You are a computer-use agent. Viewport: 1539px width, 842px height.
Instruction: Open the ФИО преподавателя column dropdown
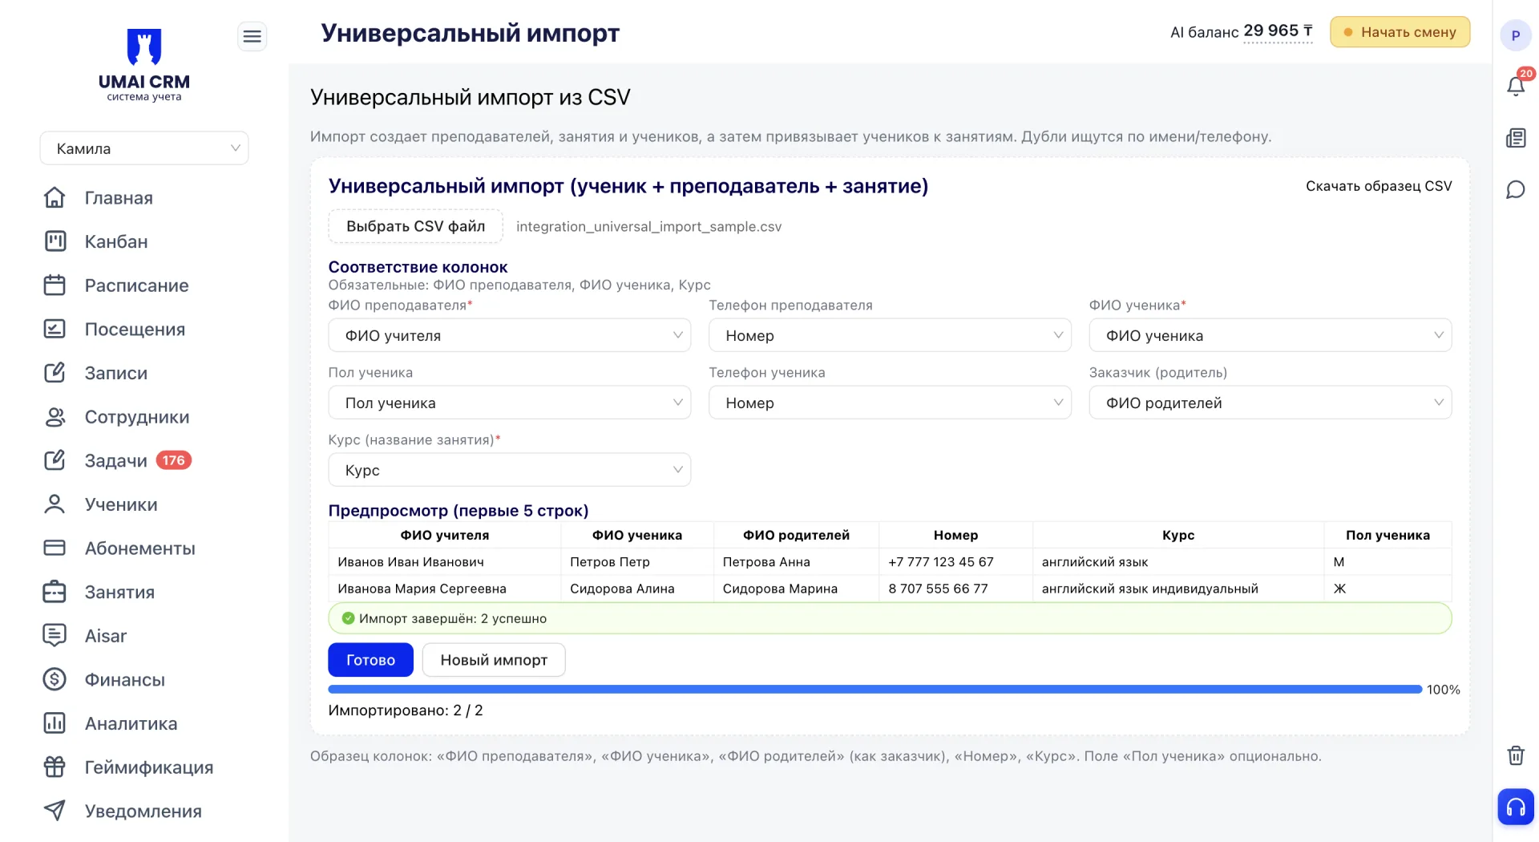tap(510, 335)
